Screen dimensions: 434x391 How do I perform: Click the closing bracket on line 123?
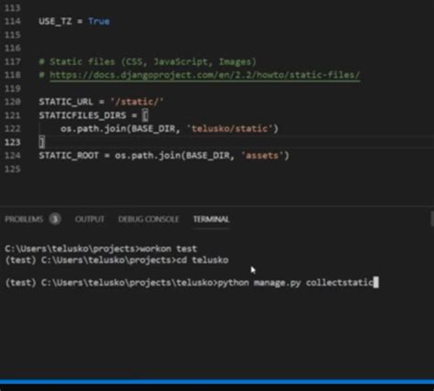[42, 142]
